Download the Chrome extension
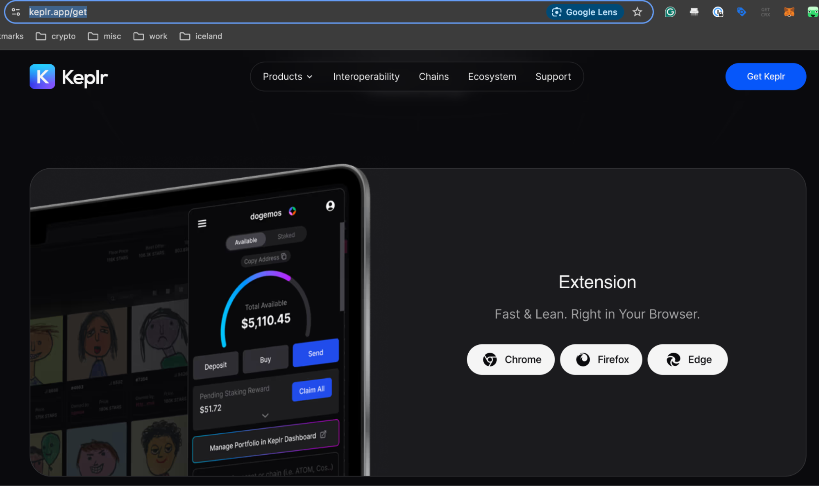This screenshot has height=486, width=819. pyautogui.click(x=510, y=359)
